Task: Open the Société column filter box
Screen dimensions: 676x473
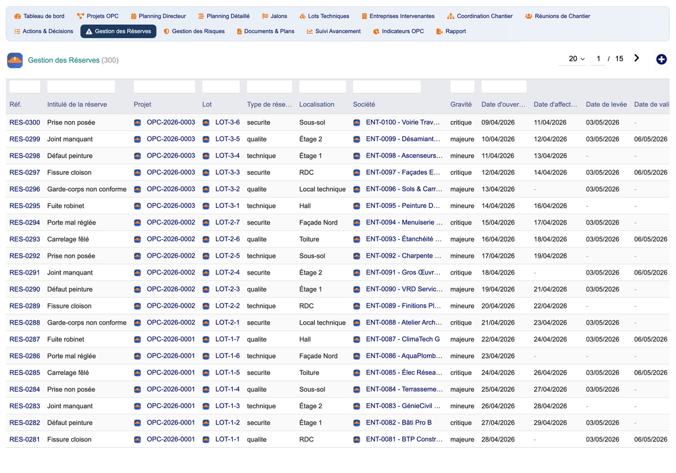Action: pos(387,87)
